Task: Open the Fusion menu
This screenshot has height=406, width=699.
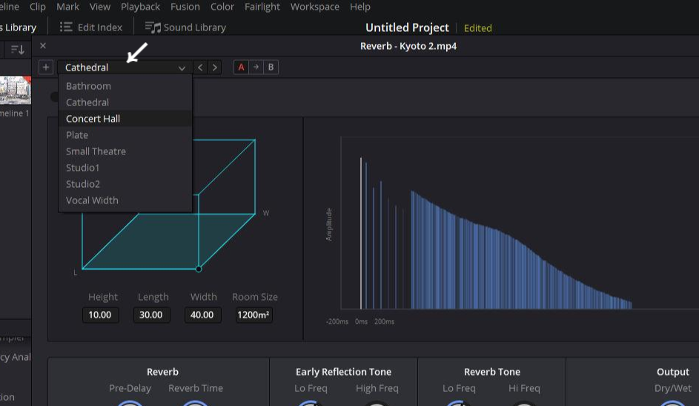Action: (x=185, y=7)
